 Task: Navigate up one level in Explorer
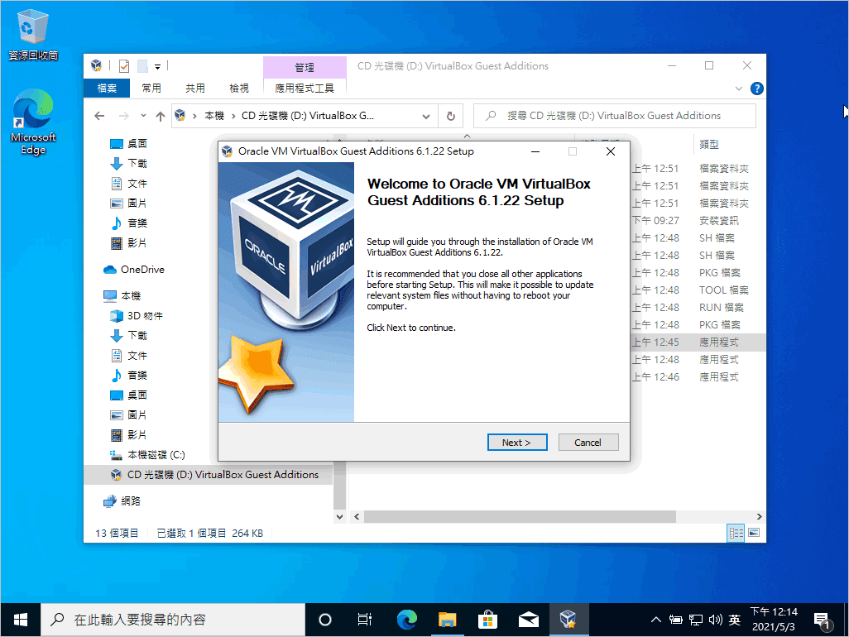[x=161, y=115]
